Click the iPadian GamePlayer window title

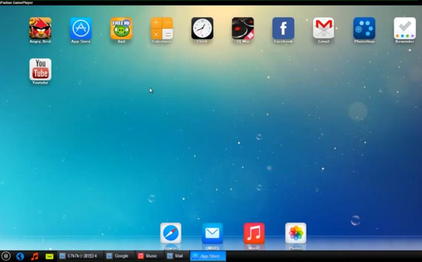point(16,3)
